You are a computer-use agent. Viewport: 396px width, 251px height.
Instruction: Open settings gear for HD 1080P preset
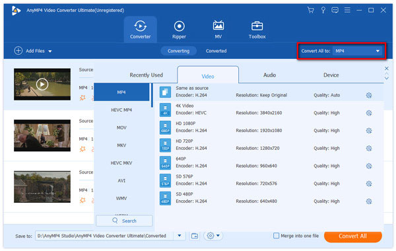[369, 131]
